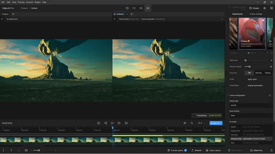275x154 pixels.
Task: Jump to the first frame
Action: point(99,123)
